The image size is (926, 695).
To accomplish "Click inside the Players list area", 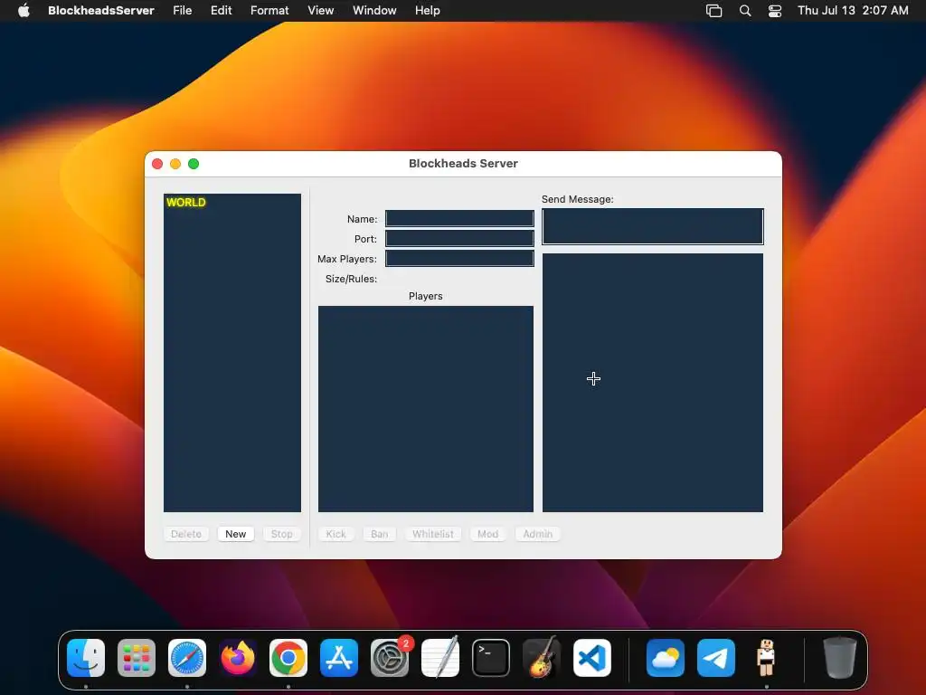I will click(426, 409).
